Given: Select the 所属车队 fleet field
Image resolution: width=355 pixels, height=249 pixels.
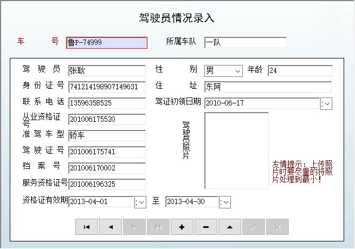Looking at the screenshot, I should [245, 43].
